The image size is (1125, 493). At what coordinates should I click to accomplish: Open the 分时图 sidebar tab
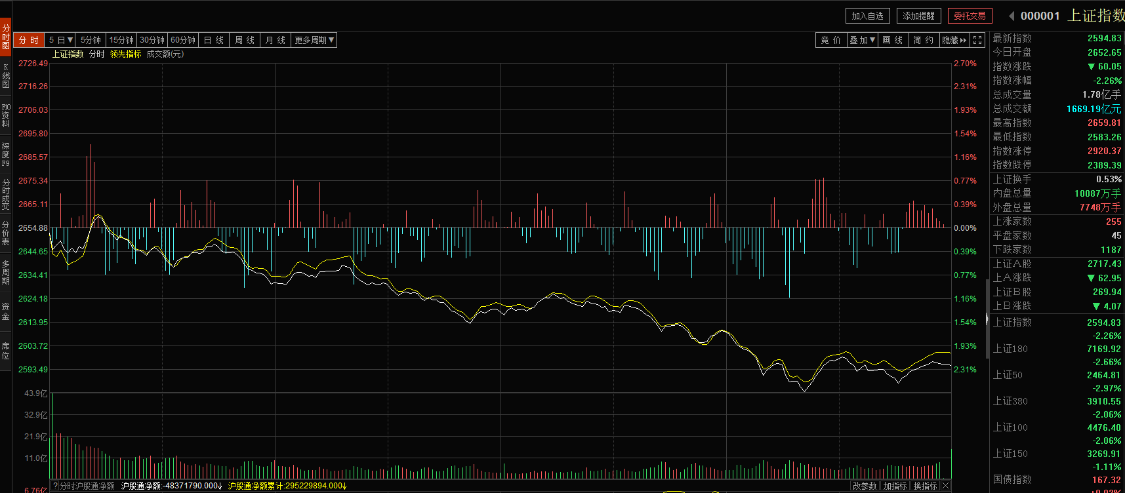tap(6, 37)
